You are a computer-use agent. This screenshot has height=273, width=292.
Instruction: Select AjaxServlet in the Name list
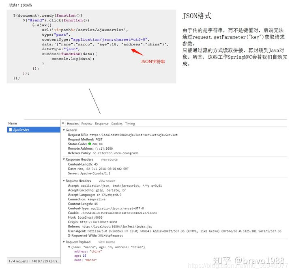click(34, 130)
